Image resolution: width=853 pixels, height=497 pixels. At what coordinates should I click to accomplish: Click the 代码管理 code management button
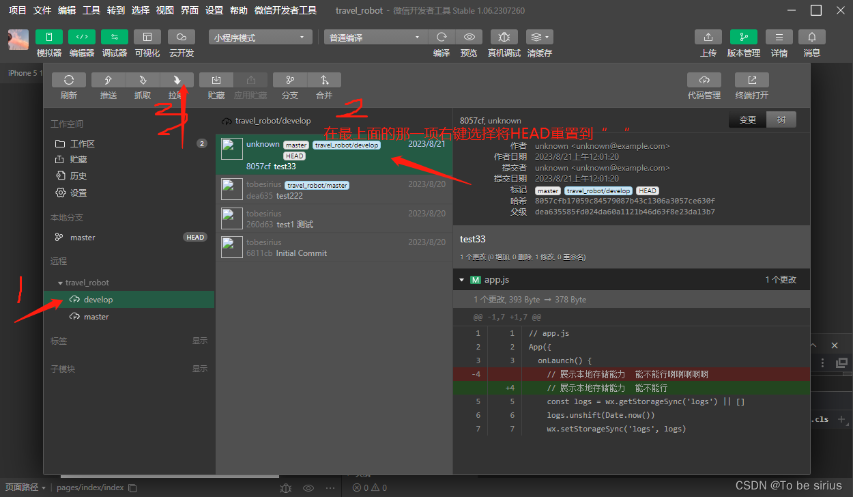point(704,80)
